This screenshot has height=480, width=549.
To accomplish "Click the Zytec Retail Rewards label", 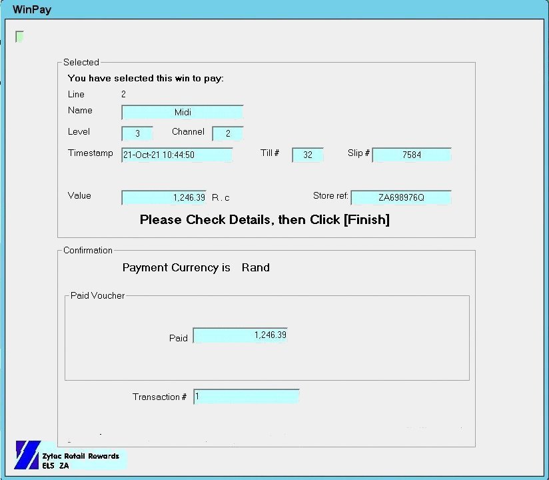I will 80,456.
